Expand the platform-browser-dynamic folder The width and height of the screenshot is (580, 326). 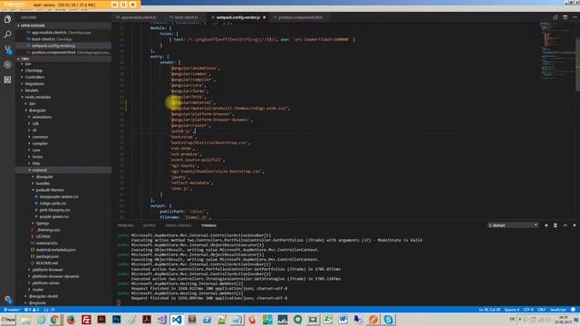point(55,276)
